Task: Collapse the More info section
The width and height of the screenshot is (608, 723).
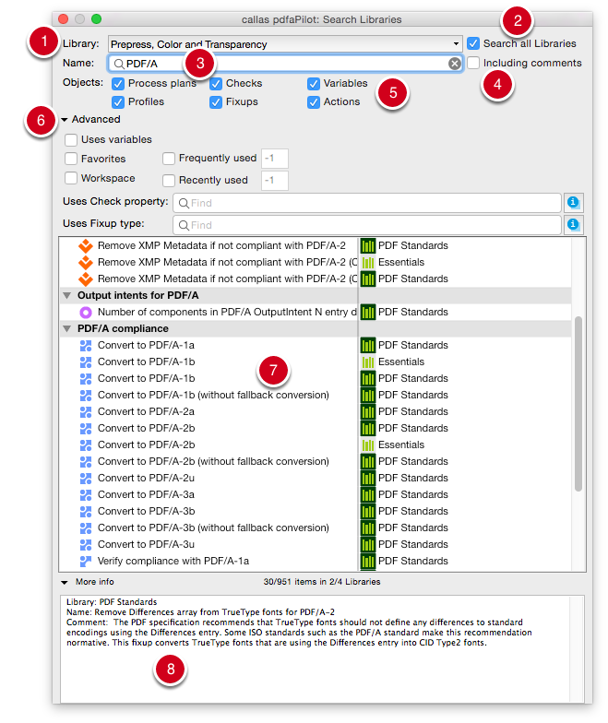Action: coord(65,583)
